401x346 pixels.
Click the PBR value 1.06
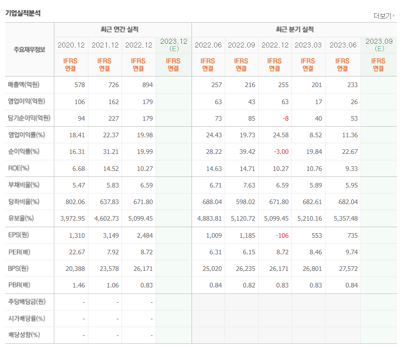coord(113,285)
